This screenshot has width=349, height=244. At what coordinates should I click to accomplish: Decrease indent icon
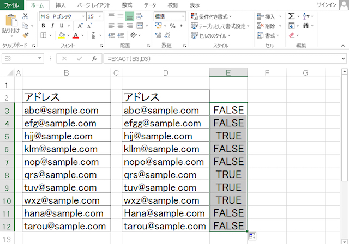(111, 35)
